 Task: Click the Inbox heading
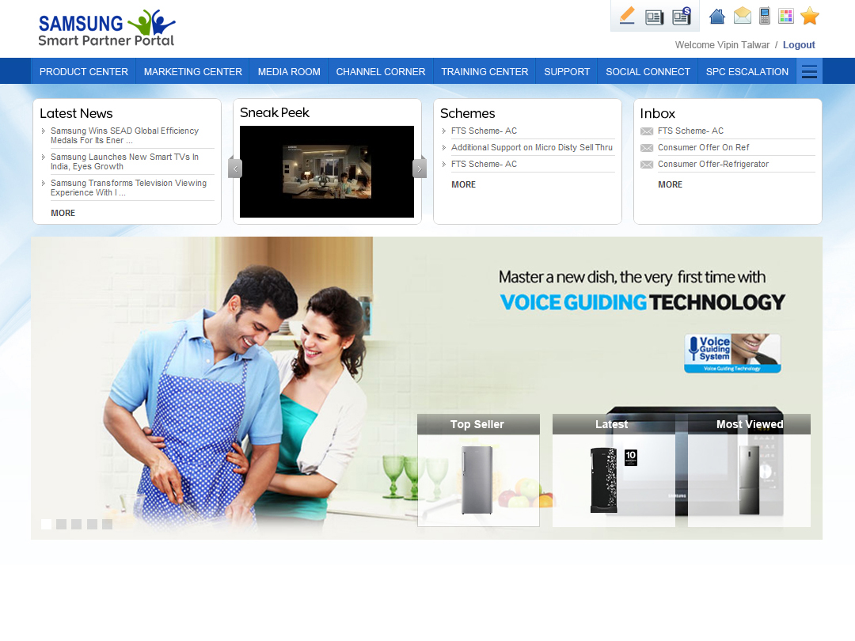[658, 113]
